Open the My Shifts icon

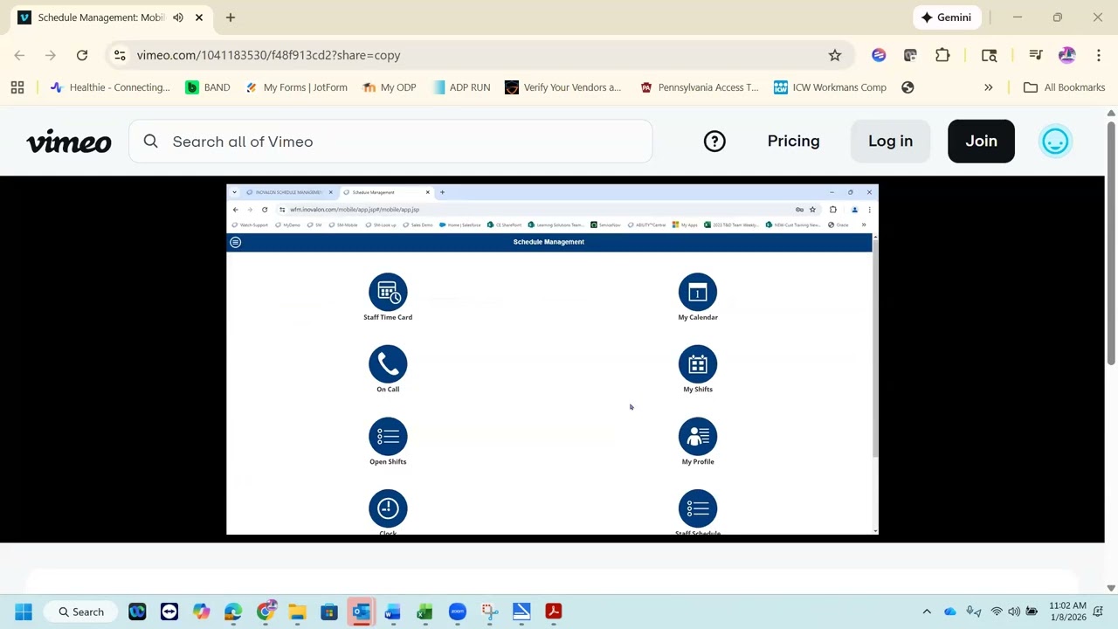(698, 364)
